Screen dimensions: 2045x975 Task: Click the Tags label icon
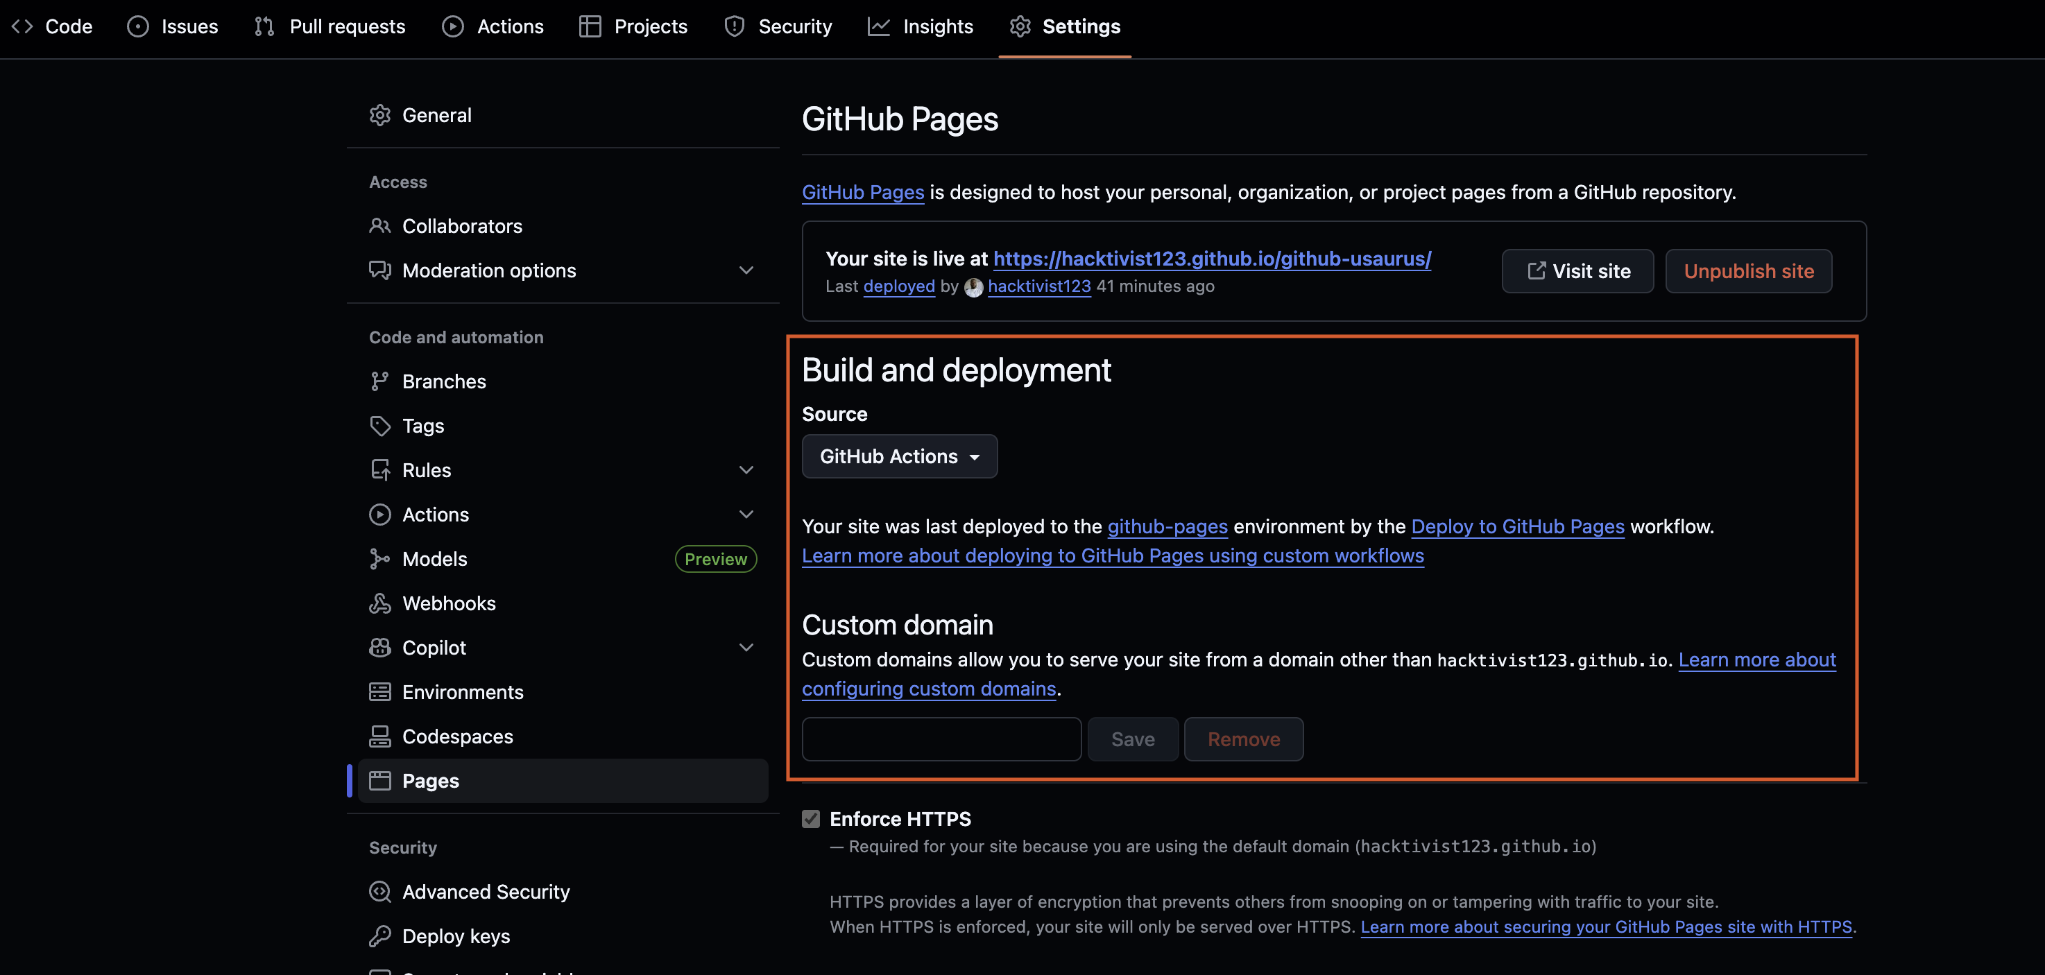coord(380,426)
